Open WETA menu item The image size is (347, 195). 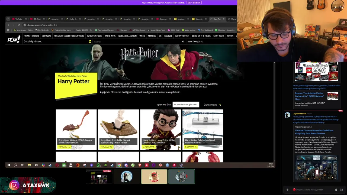point(142,36)
